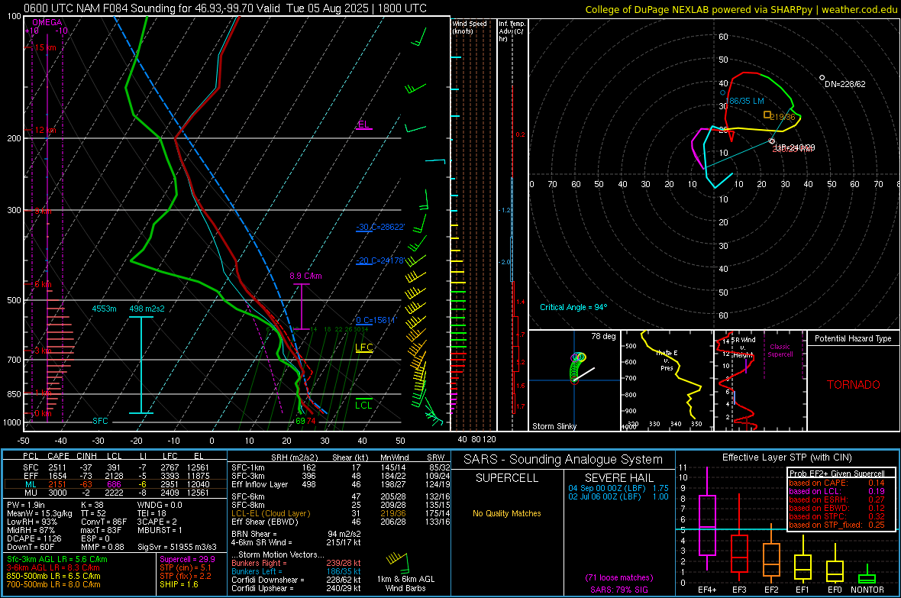This screenshot has height=598, width=901.
Task: Click the 498 m2s2 effective inflow value
Action: point(147,309)
